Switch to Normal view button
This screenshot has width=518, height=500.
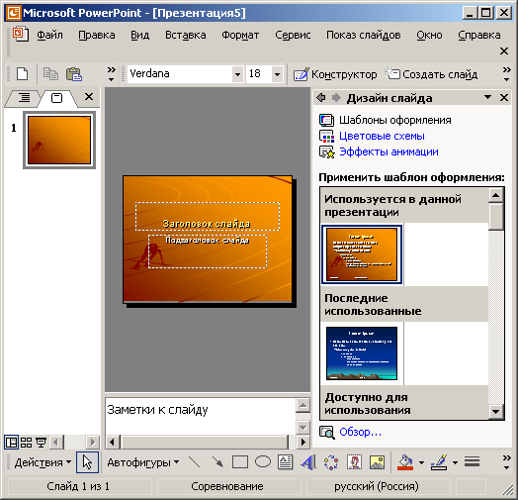click(x=12, y=443)
